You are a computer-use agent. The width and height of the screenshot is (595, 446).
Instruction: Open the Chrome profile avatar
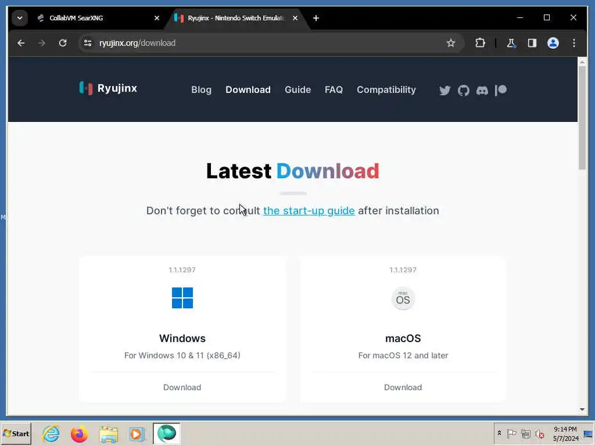click(x=553, y=43)
